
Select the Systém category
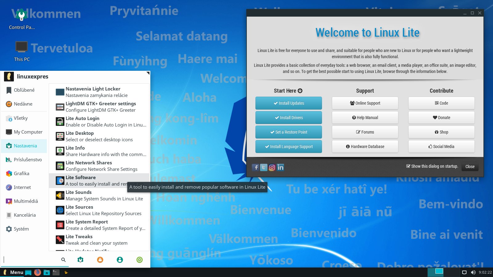click(24, 229)
